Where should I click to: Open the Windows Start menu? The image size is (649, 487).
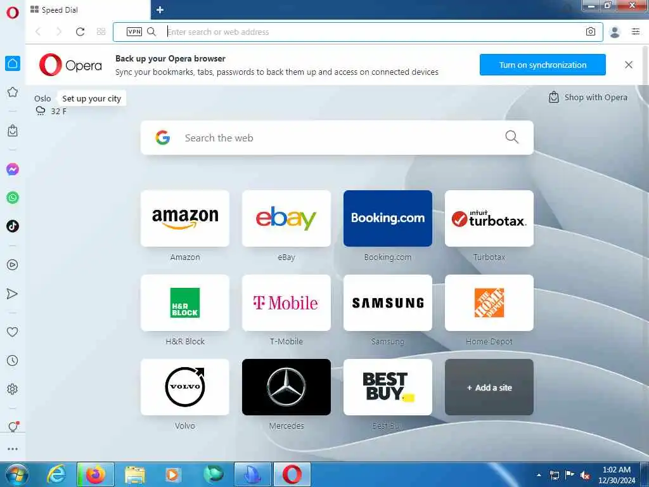click(16, 474)
